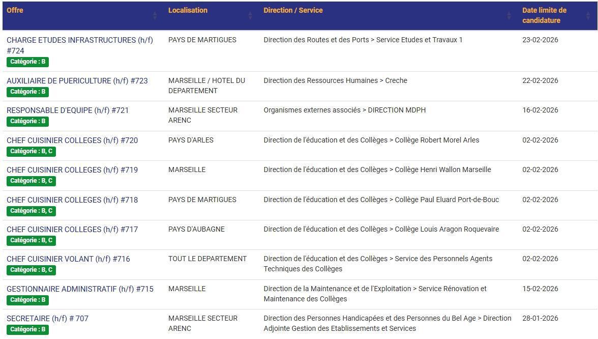This screenshot has width=598, height=339.
Task: Select the row for CHEF CUISINIER COLLEGES #717
Action: (72, 229)
